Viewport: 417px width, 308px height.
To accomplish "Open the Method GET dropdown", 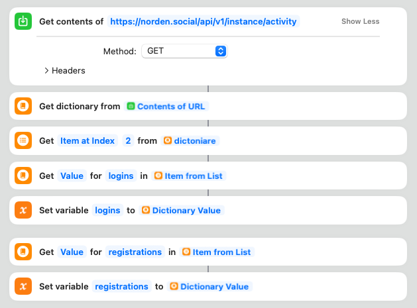I will tap(184, 51).
